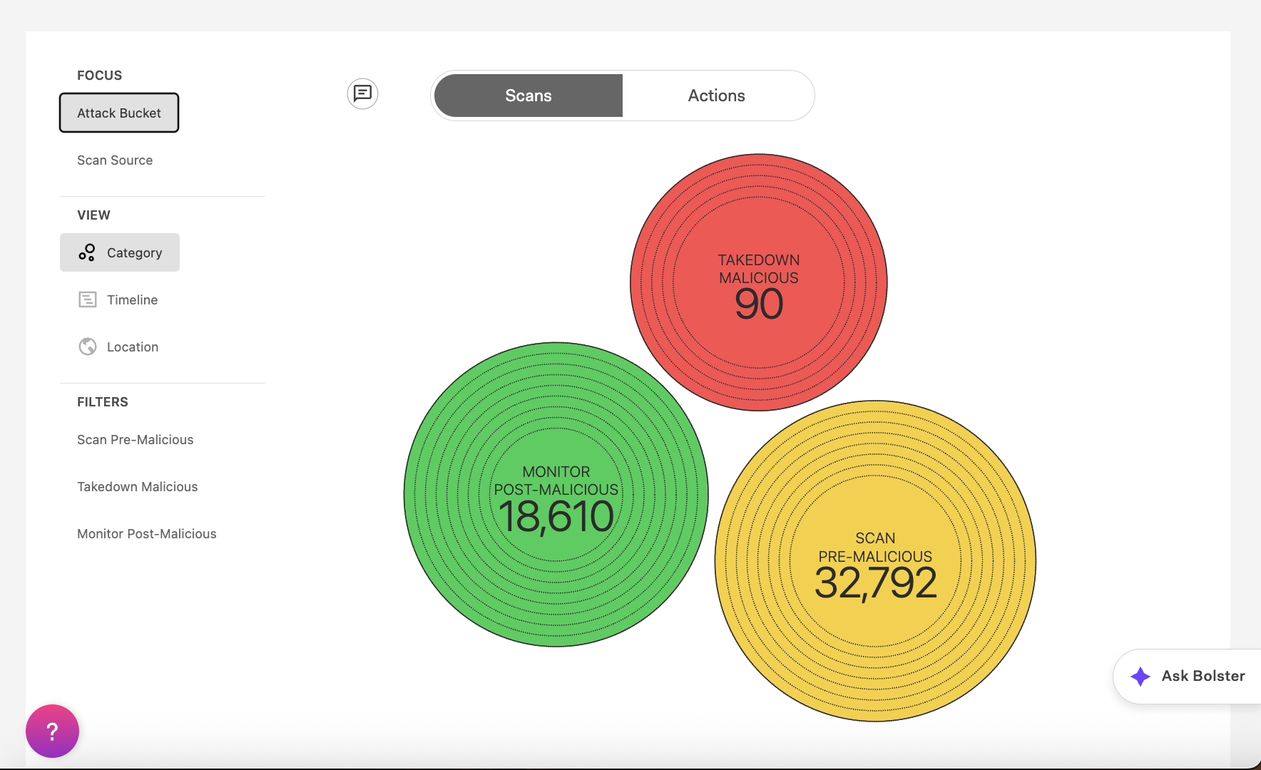Click the Location globe icon
The width and height of the screenshot is (1261, 770).
(87, 346)
